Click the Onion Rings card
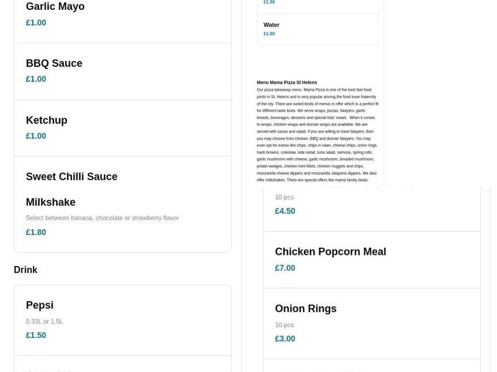 coord(306,308)
